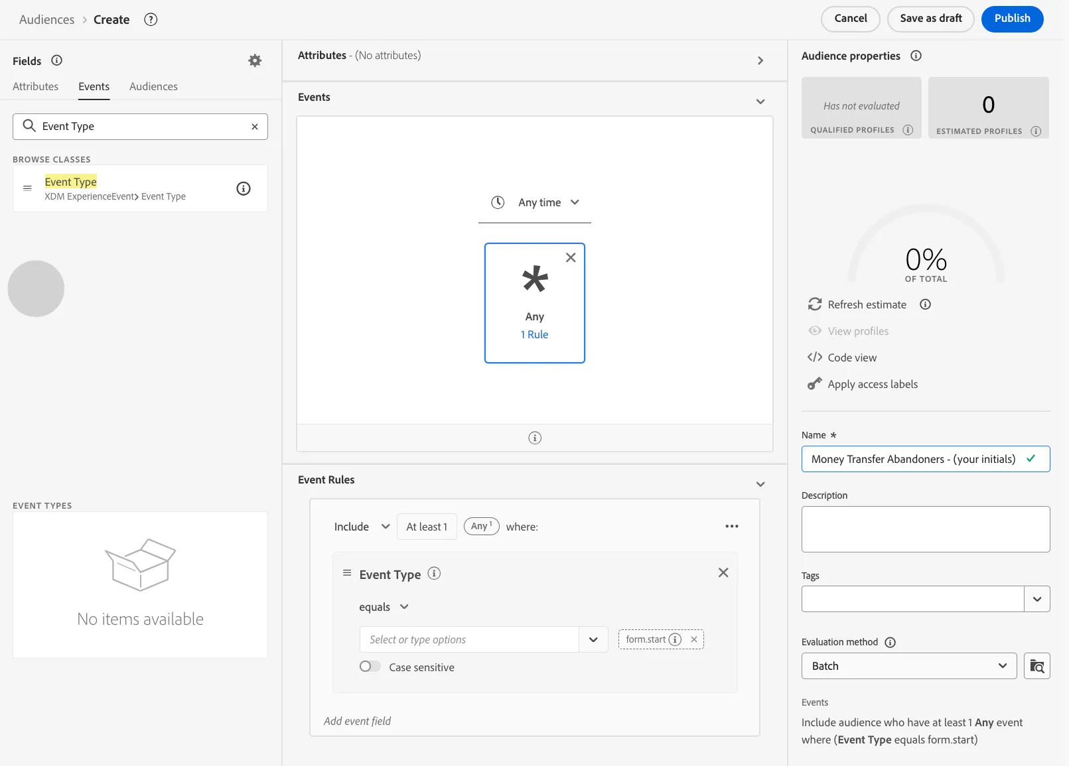Click the Audience properties info icon
1069x766 pixels.
(916, 56)
